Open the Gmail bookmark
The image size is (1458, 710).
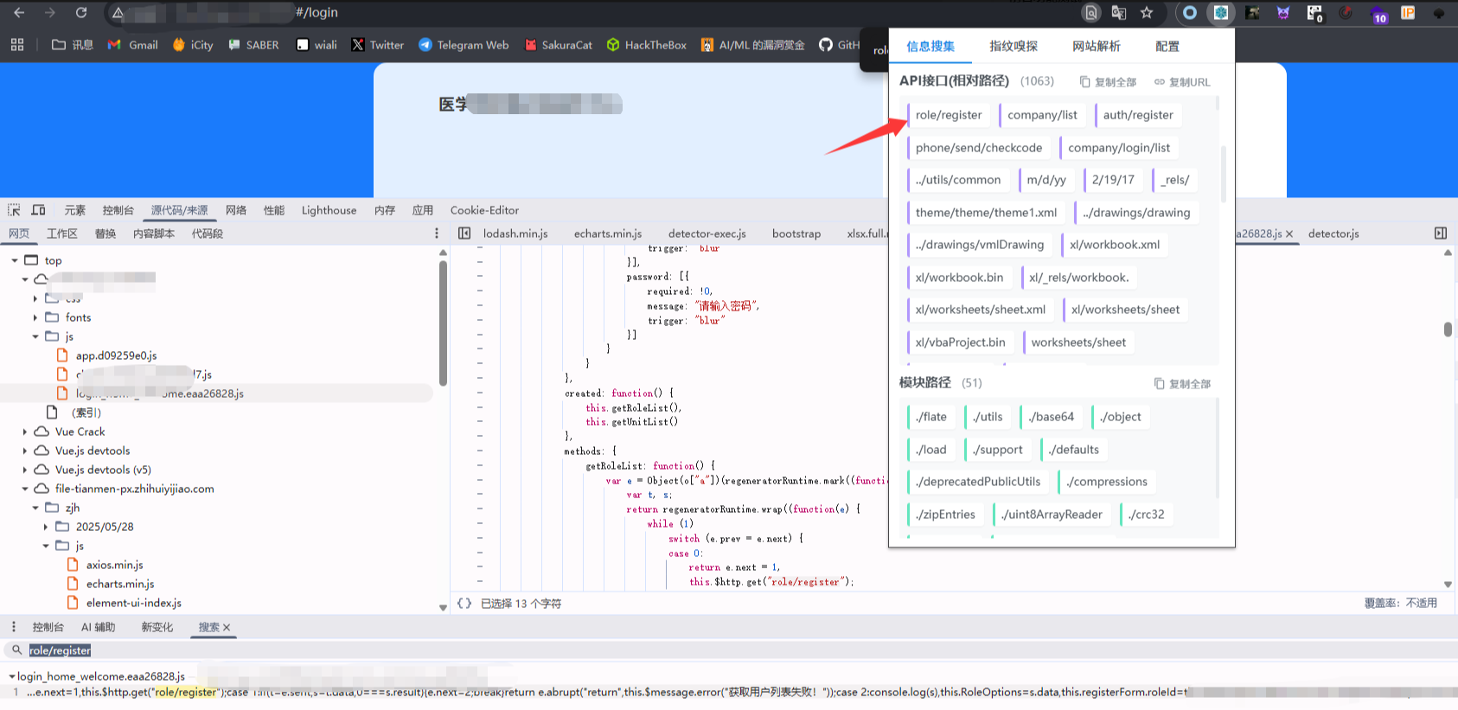click(132, 45)
